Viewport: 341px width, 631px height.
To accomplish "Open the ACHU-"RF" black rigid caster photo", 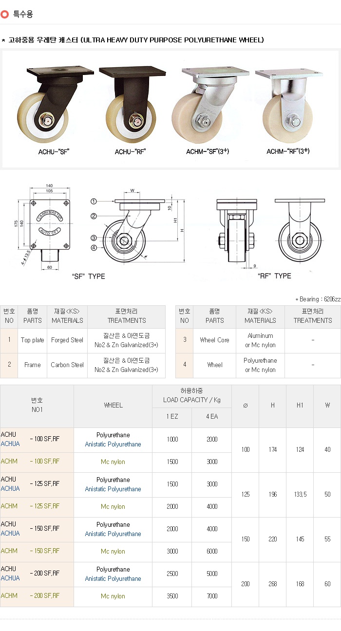I will (132, 104).
